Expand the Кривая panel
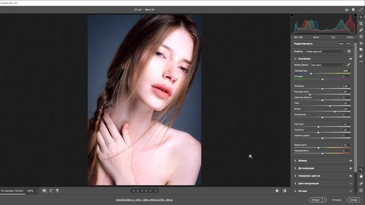This screenshot has width=365, height=205. click(295, 161)
